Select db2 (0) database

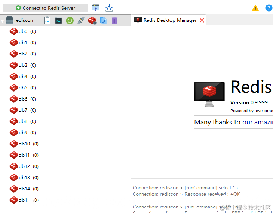23,54
